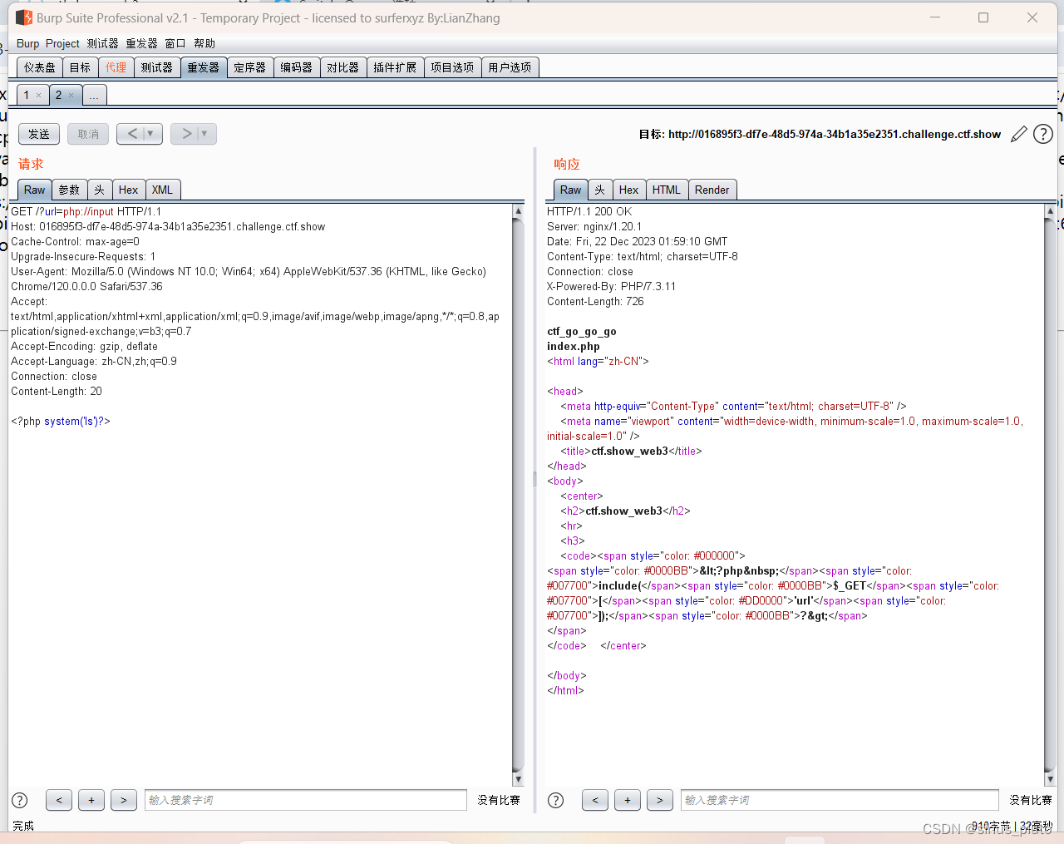This screenshot has width=1064, height=844.
Task: Select the response Raw tab
Action: [x=571, y=190]
